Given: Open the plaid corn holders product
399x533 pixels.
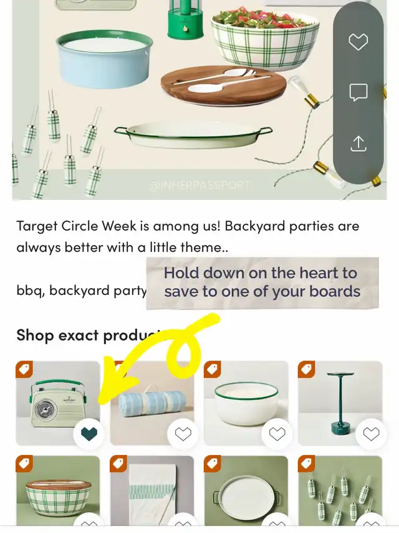Looking at the screenshot, I should 340,491.
